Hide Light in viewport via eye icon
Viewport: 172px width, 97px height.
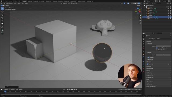(x=169, y=14)
